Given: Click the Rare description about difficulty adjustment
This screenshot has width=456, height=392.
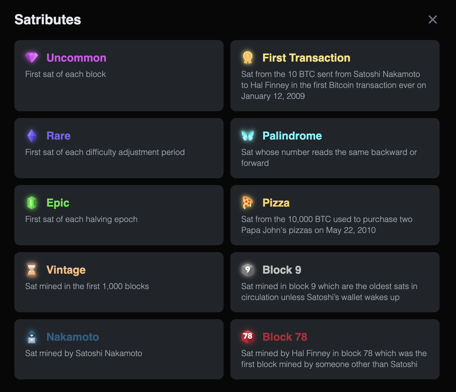Looking at the screenshot, I should point(105,152).
